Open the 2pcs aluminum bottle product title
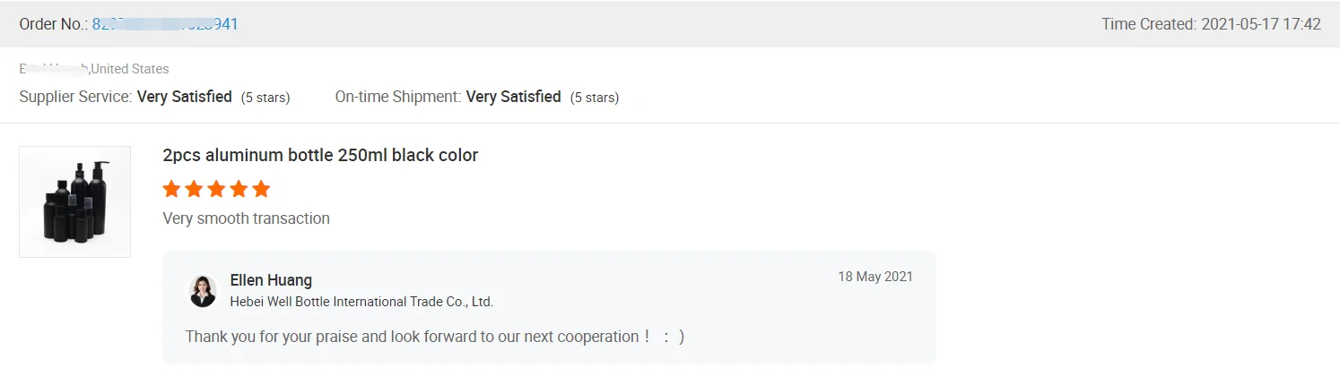1340x385 pixels. (x=320, y=155)
